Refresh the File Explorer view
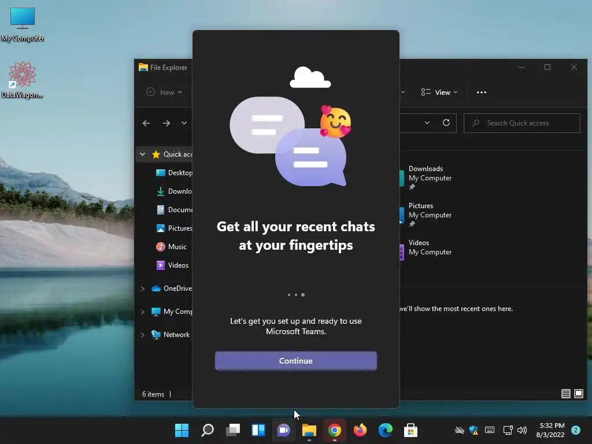 click(446, 123)
